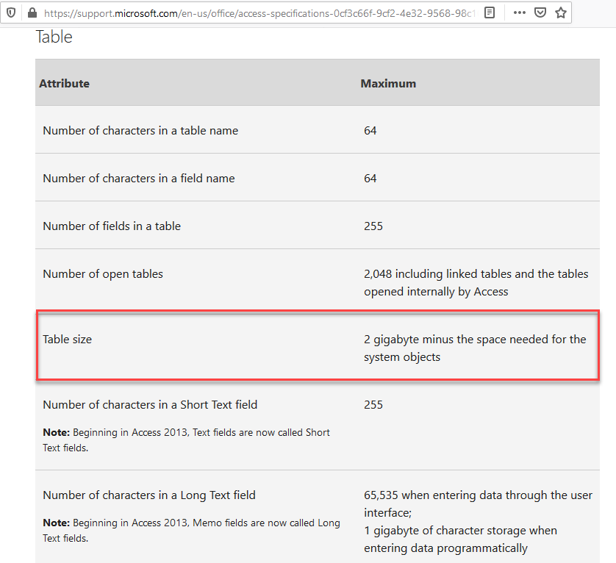
Task: Click the "Number of open tables" cell
Action: coord(103,273)
